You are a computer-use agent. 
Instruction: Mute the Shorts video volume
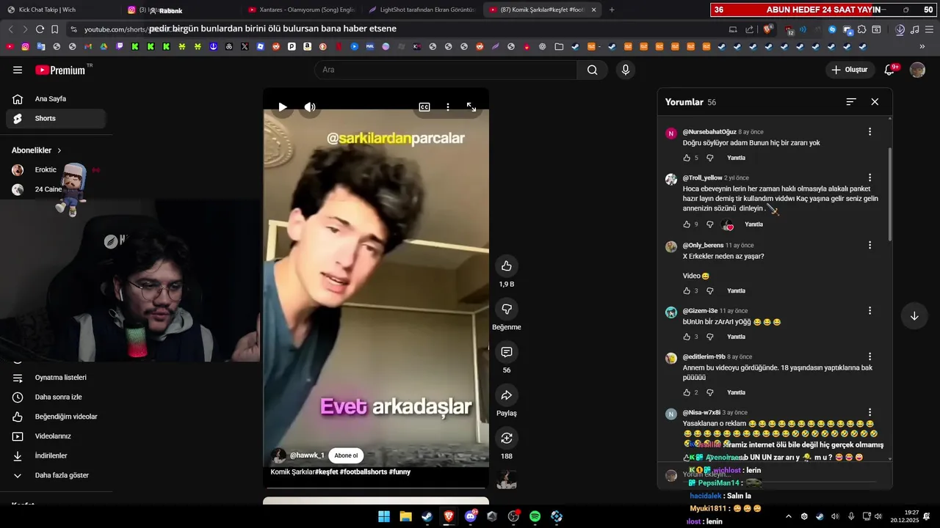[x=310, y=107]
